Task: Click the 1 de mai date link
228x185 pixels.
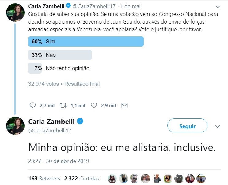Action: click(x=130, y=7)
